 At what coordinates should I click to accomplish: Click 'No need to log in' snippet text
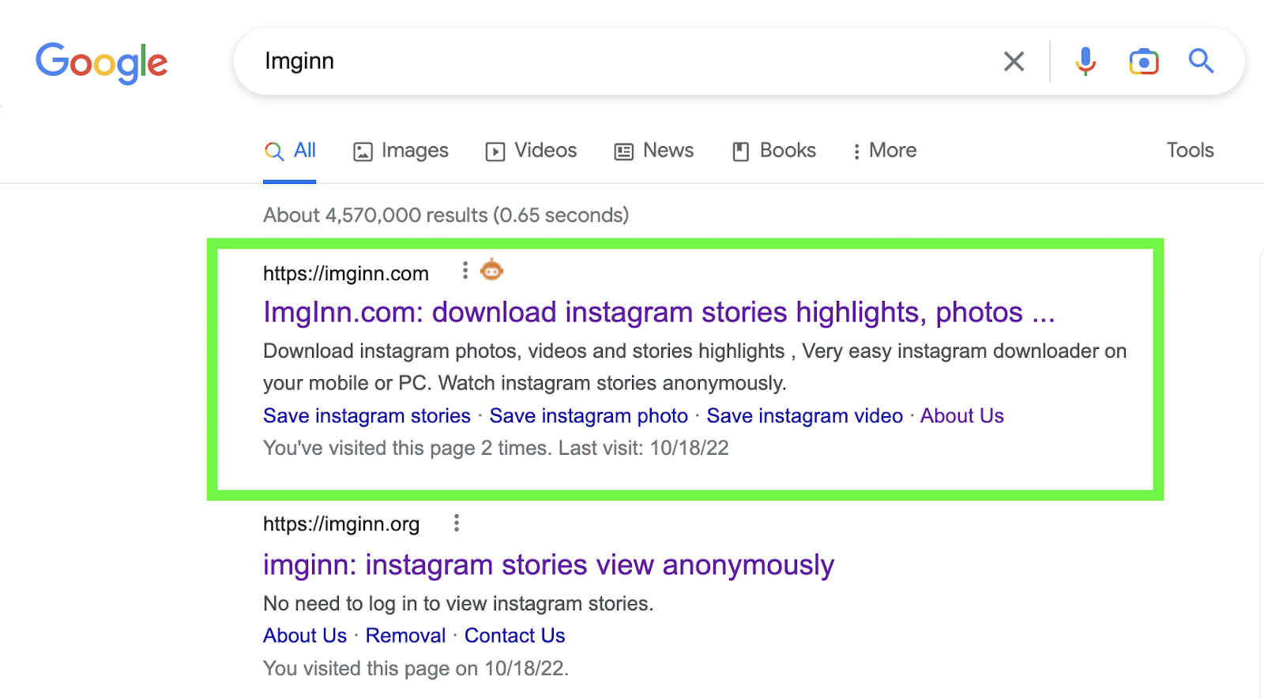[x=458, y=603]
